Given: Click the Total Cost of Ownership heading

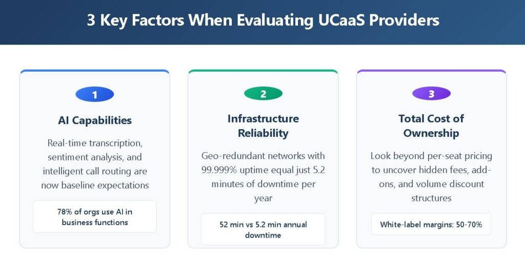Looking at the screenshot, I should tap(431, 126).
